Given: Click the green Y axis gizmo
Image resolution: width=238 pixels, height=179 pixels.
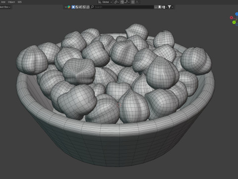Looking at the screenshot, I should (x=234, y=22).
